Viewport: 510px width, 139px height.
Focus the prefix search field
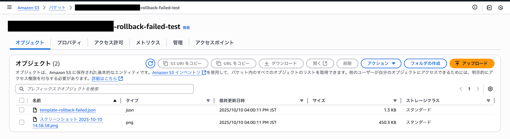tap(107, 89)
